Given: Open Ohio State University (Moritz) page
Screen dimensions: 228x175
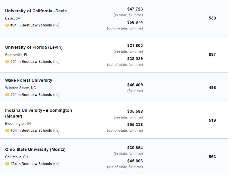Looking at the screenshot, I should (x=35, y=149).
